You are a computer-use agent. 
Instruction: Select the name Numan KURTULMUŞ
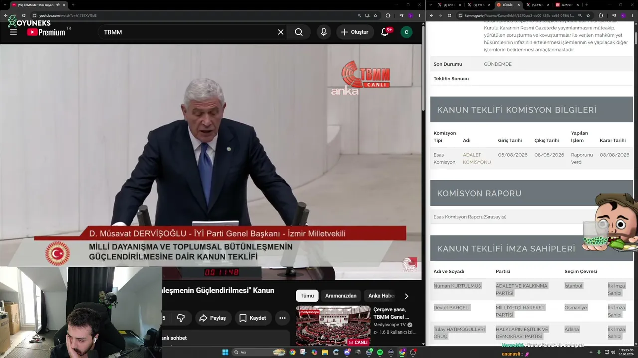458,286
